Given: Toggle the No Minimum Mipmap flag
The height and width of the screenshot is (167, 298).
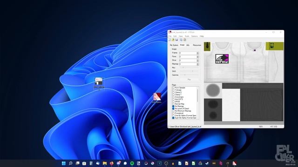Looking at the screenshot, I should pyautogui.click(x=173, y=111).
